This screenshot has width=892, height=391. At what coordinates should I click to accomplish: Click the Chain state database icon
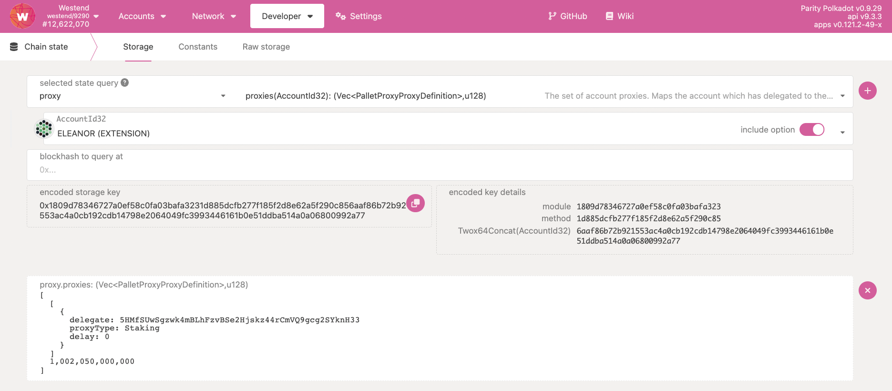point(14,47)
